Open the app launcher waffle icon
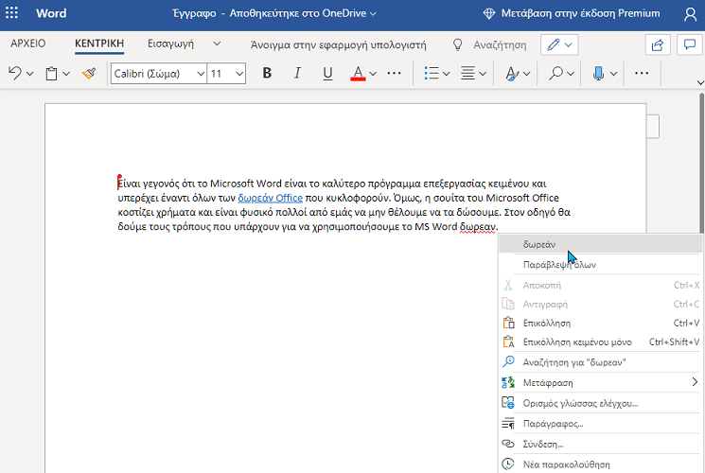The image size is (705, 473). tap(11, 12)
